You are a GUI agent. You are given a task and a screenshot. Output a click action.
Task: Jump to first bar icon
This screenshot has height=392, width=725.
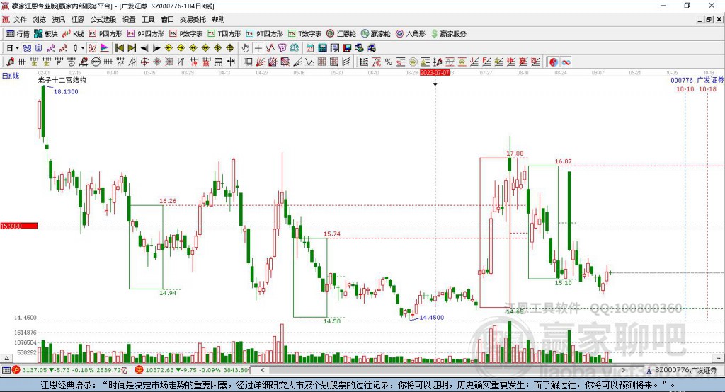(x=119, y=48)
